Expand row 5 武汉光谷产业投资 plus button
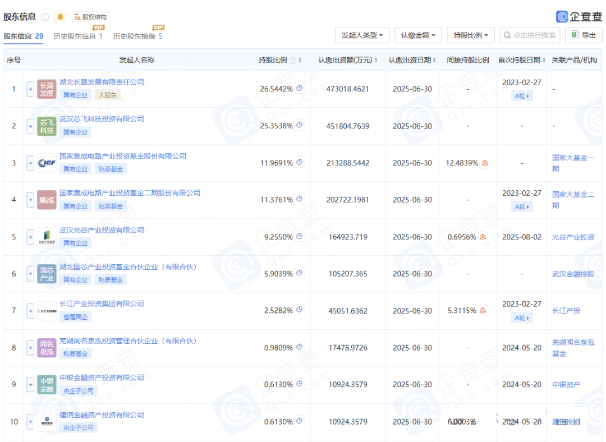This screenshot has height=442, width=606. (x=30, y=237)
